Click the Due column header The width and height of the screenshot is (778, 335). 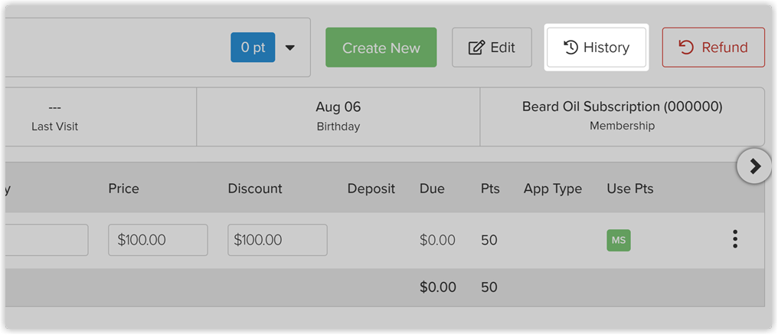pyautogui.click(x=432, y=189)
